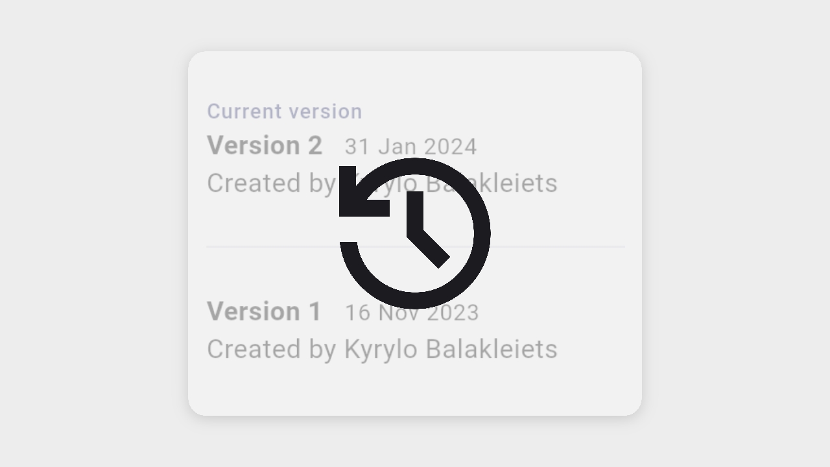Click "Created by" text under Version 1
Viewport: 830px width, 467px height.
pos(271,349)
